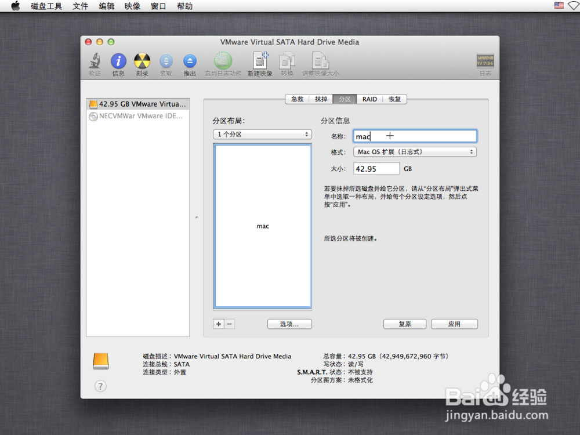Remove partition with the minus button
This screenshot has width=580, height=435.
click(230, 324)
